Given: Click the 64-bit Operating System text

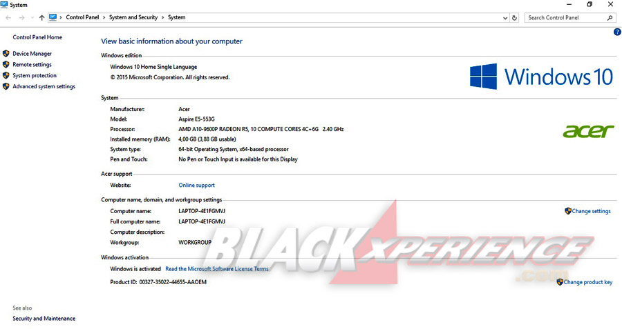Looking at the screenshot, I should [x=234, y=149].
